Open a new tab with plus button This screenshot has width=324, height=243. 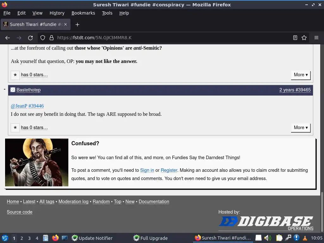[77, 25]
